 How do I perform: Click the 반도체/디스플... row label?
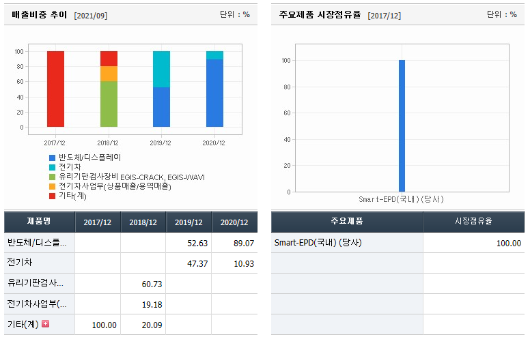(x=37, y=243)
